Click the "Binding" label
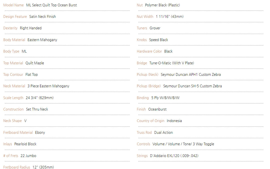Image resolution: width=270 pixels, height=169 pixels. click(x=143, y=98)
